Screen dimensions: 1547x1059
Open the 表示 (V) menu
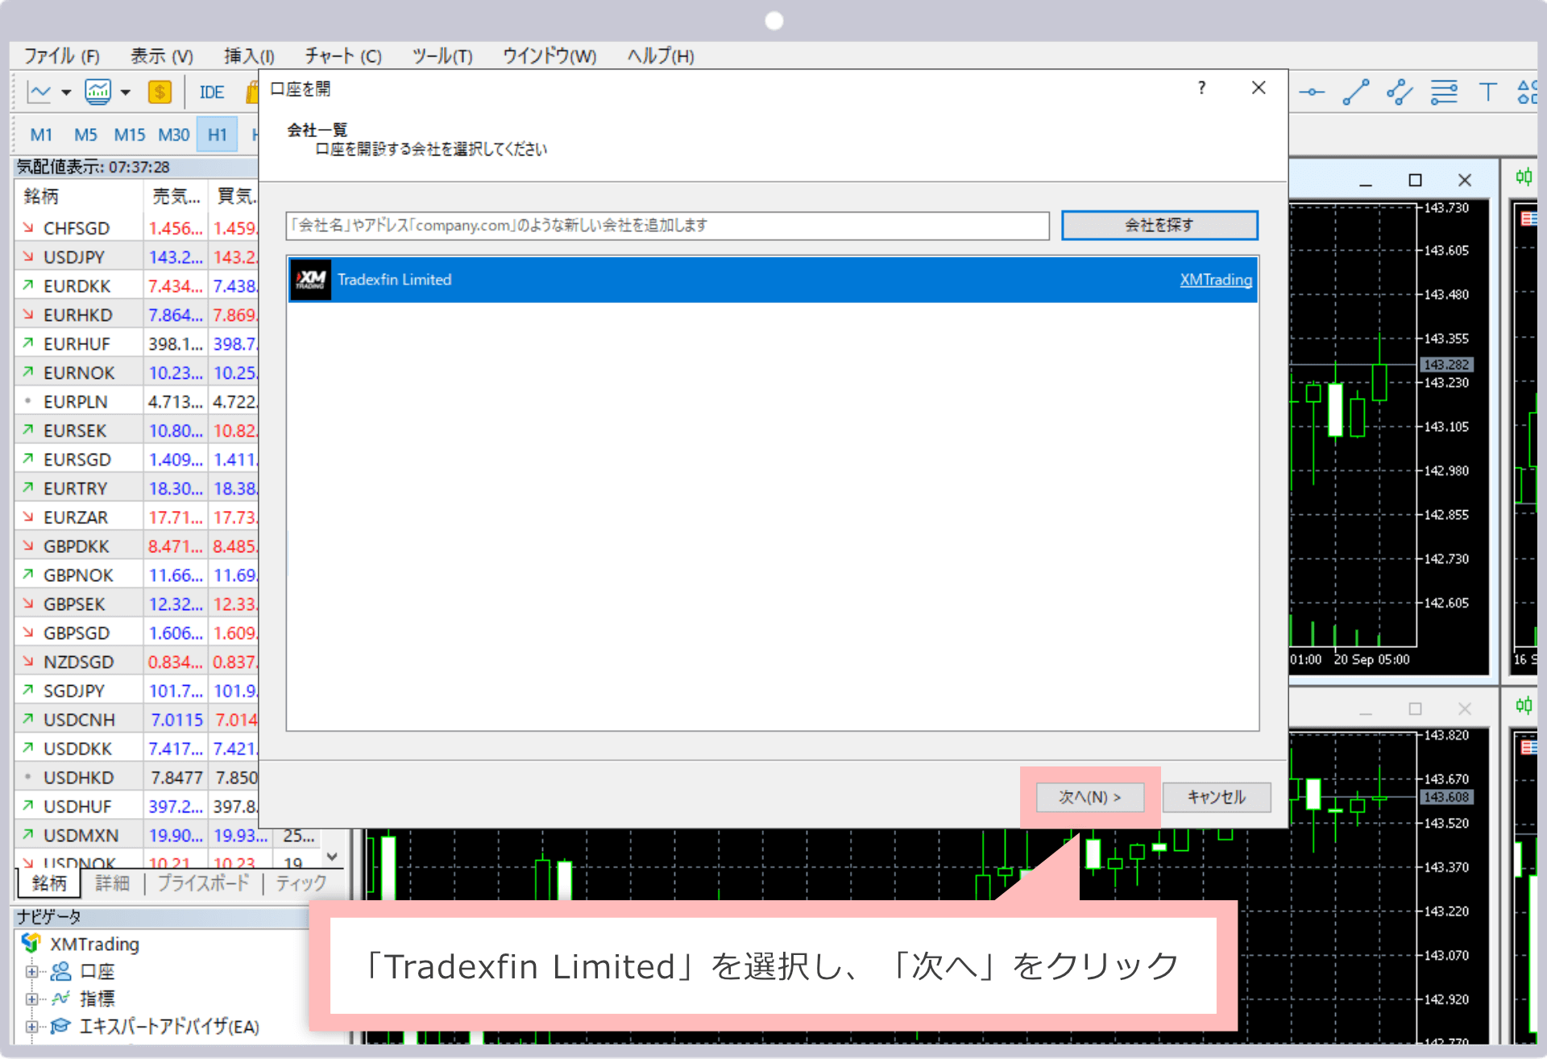[x=162, y=56]
